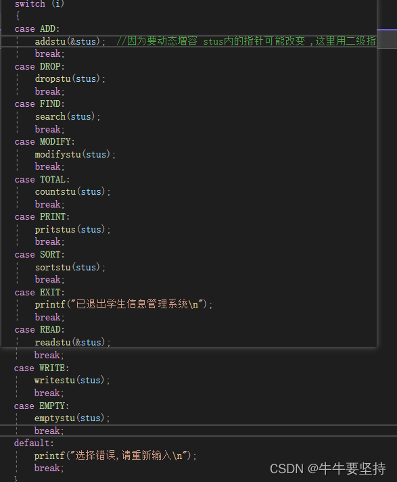Image resolution: width=397 pixels, height=482 pixels.
Task: Click the 'case DROP:' label
Action: coord(39,67)
